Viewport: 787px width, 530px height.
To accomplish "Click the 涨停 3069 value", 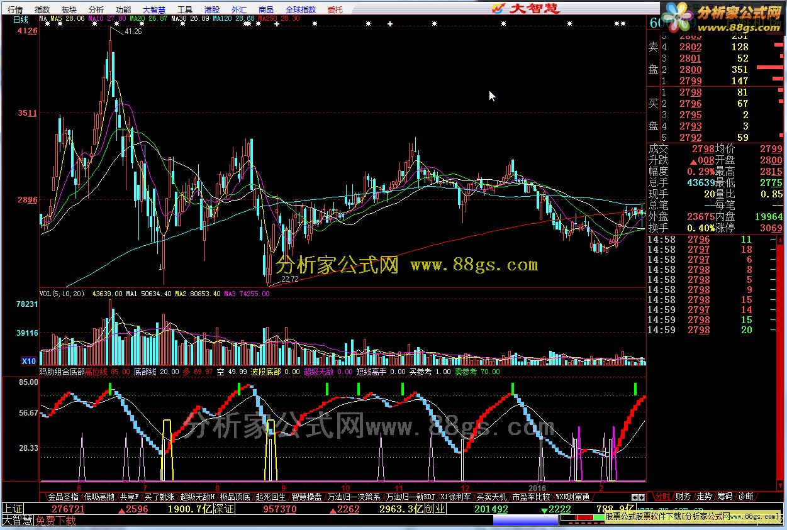I will (772, 228).
